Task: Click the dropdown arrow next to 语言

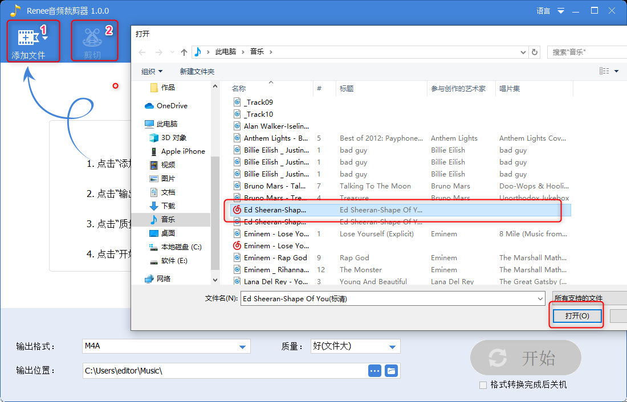Action: (561, 11)
